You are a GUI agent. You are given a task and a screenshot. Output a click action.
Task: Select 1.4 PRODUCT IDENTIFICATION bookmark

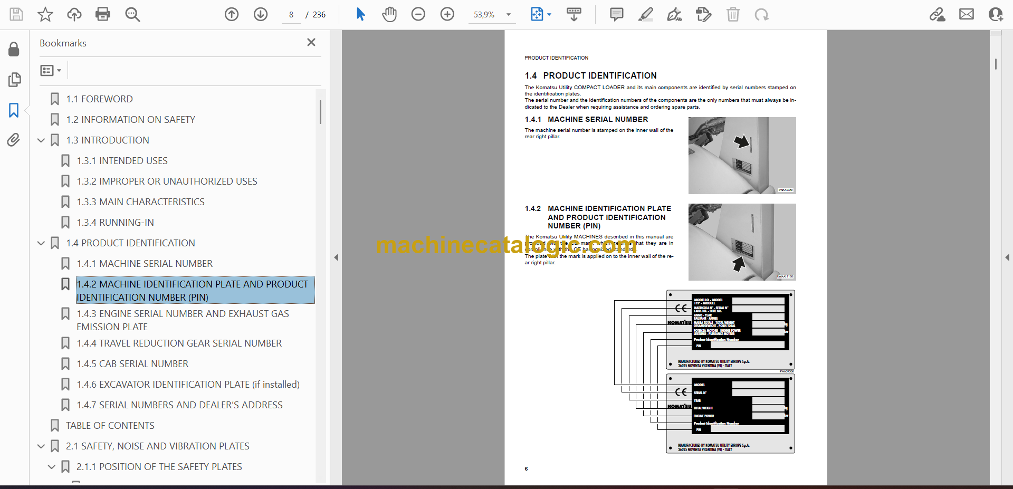[x=130, y=243]
